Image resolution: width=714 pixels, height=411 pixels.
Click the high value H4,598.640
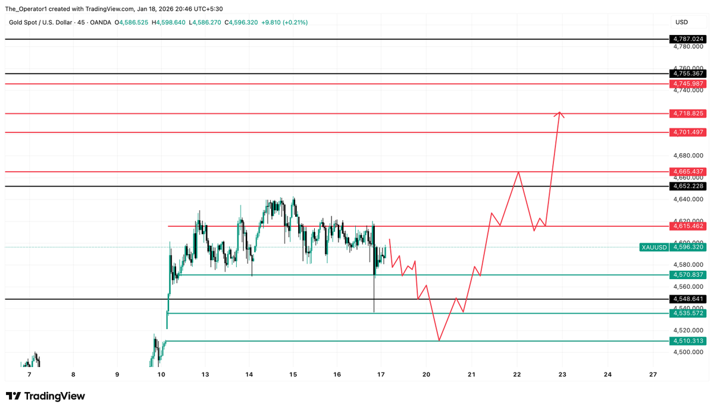click(169, 23)
